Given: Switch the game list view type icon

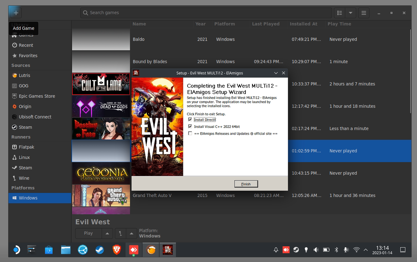Looking at the screenshot, I should (340, 13).
